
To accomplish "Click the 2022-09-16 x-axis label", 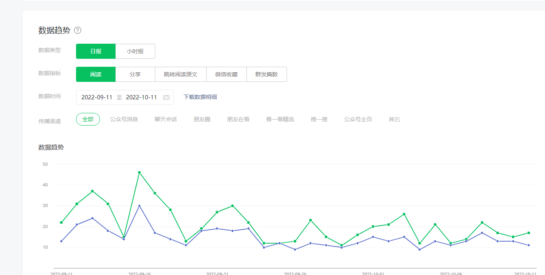I will tap(139, 273).
